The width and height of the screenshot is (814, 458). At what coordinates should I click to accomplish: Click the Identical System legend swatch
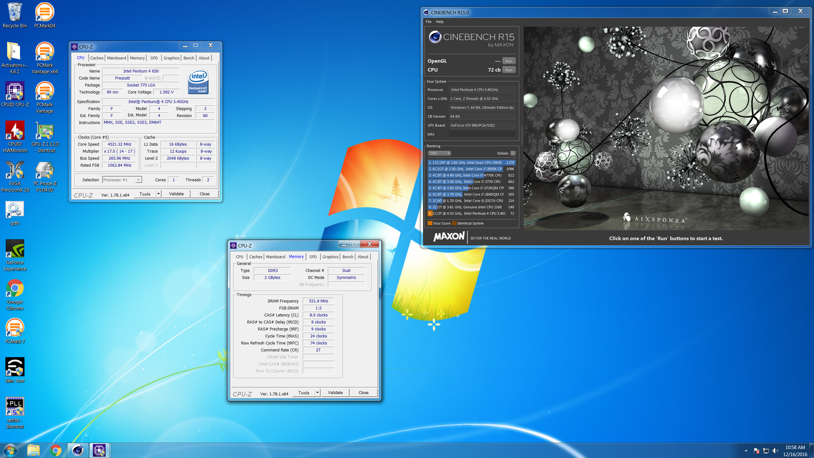pos(454,223)
